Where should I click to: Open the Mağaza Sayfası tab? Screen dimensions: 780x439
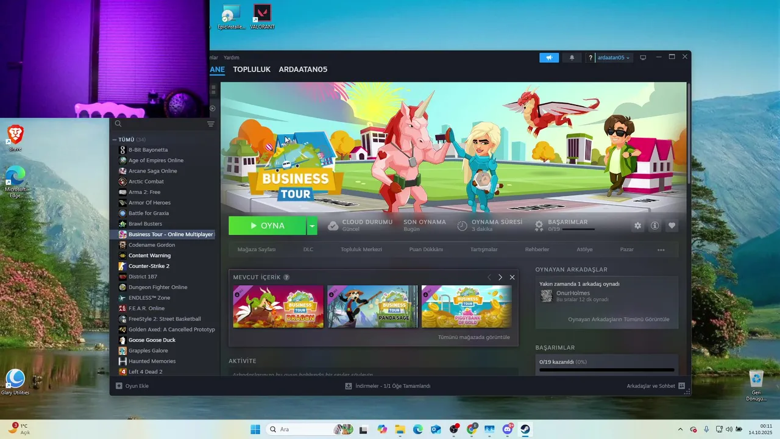[257, 249]
